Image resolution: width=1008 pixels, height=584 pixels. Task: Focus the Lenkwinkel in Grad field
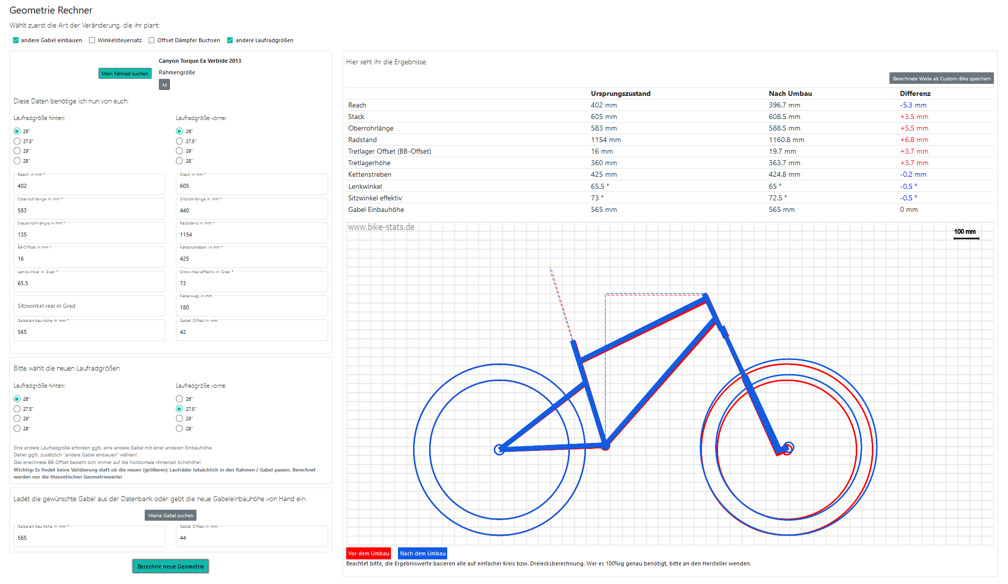[x=89, y=282]
